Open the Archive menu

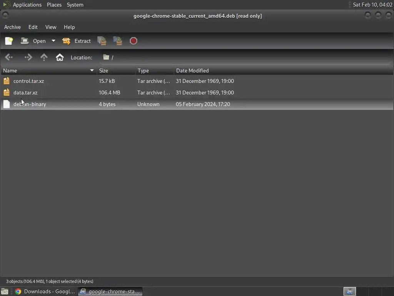coord(12,27)
